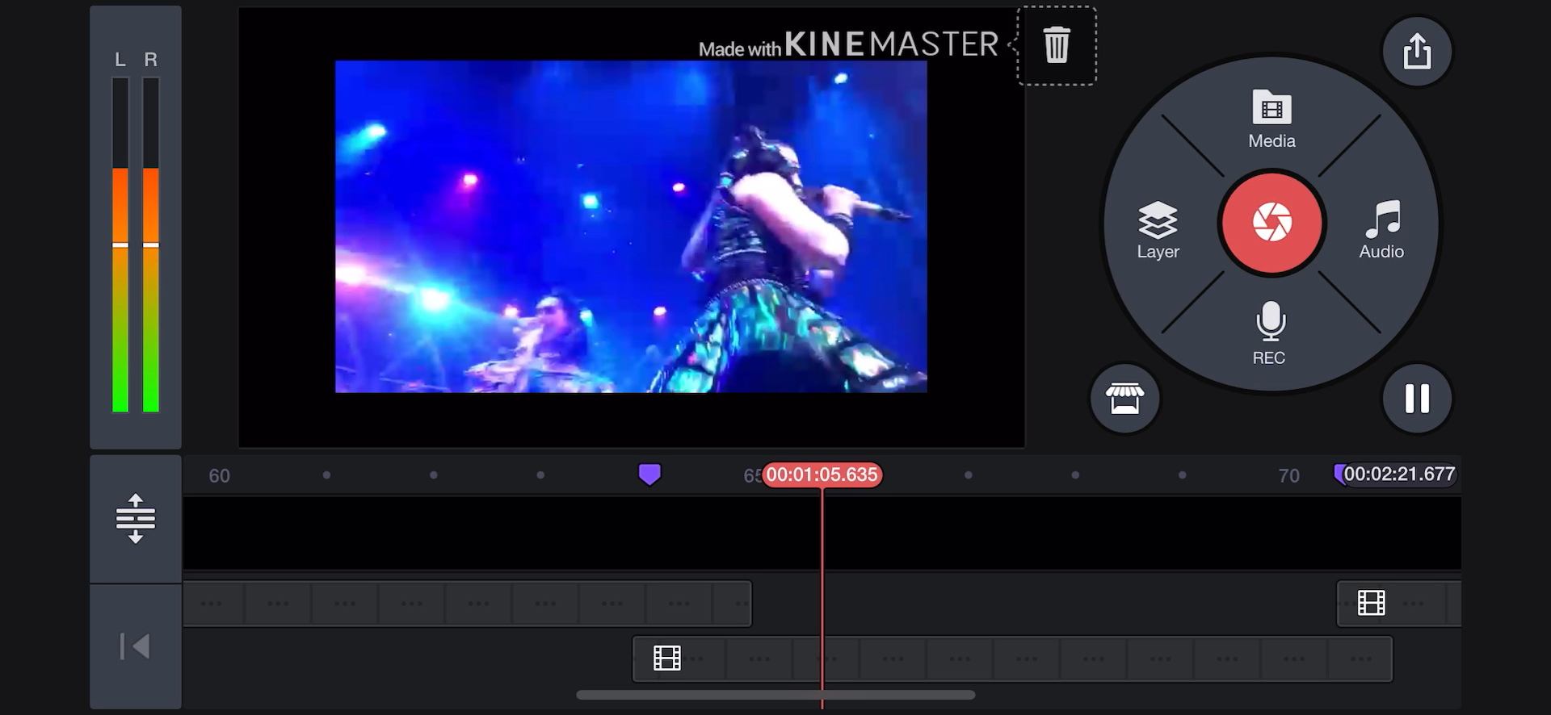Click the 70 second ruler mark

1288,476
